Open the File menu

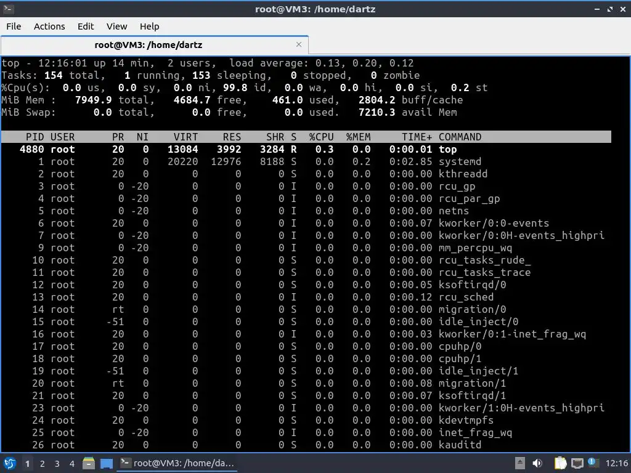(x=14, y=26)
